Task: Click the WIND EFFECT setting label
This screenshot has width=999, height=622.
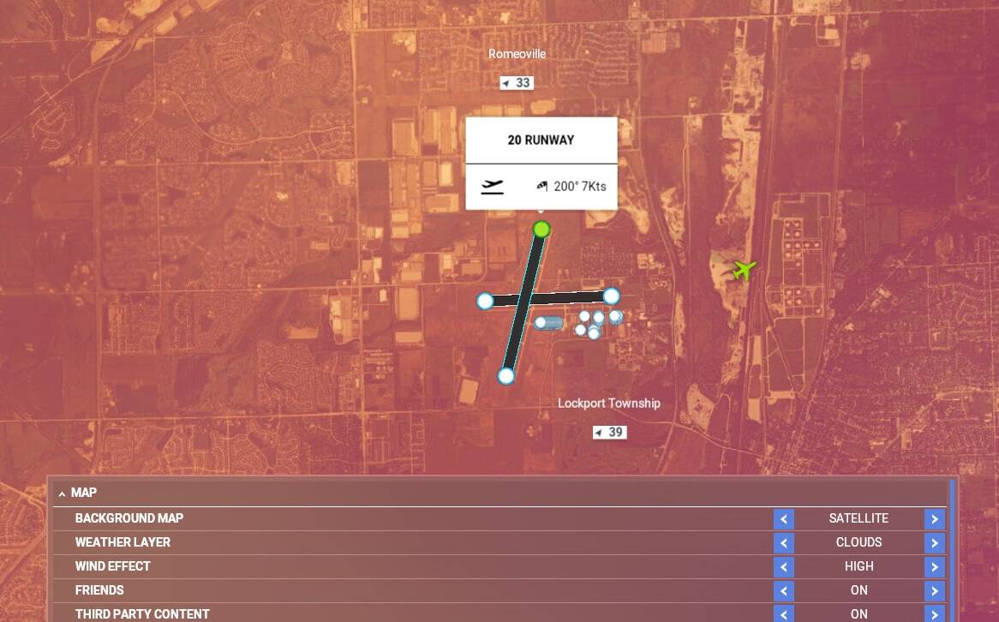Action: pos(113,566)
